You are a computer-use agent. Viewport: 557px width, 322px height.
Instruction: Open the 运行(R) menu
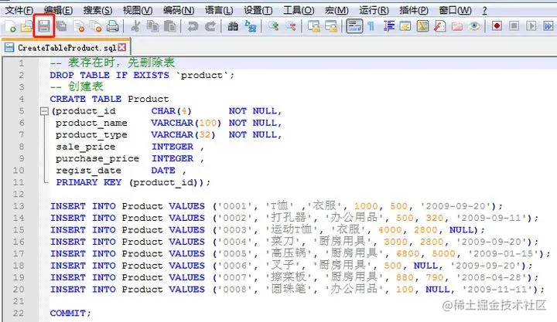(374, 10)
